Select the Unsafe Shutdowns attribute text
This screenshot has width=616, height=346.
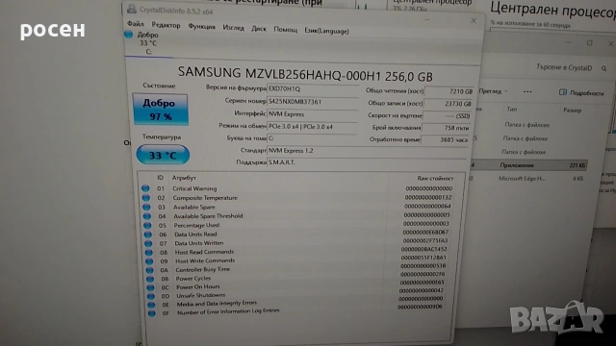[201, 295]
